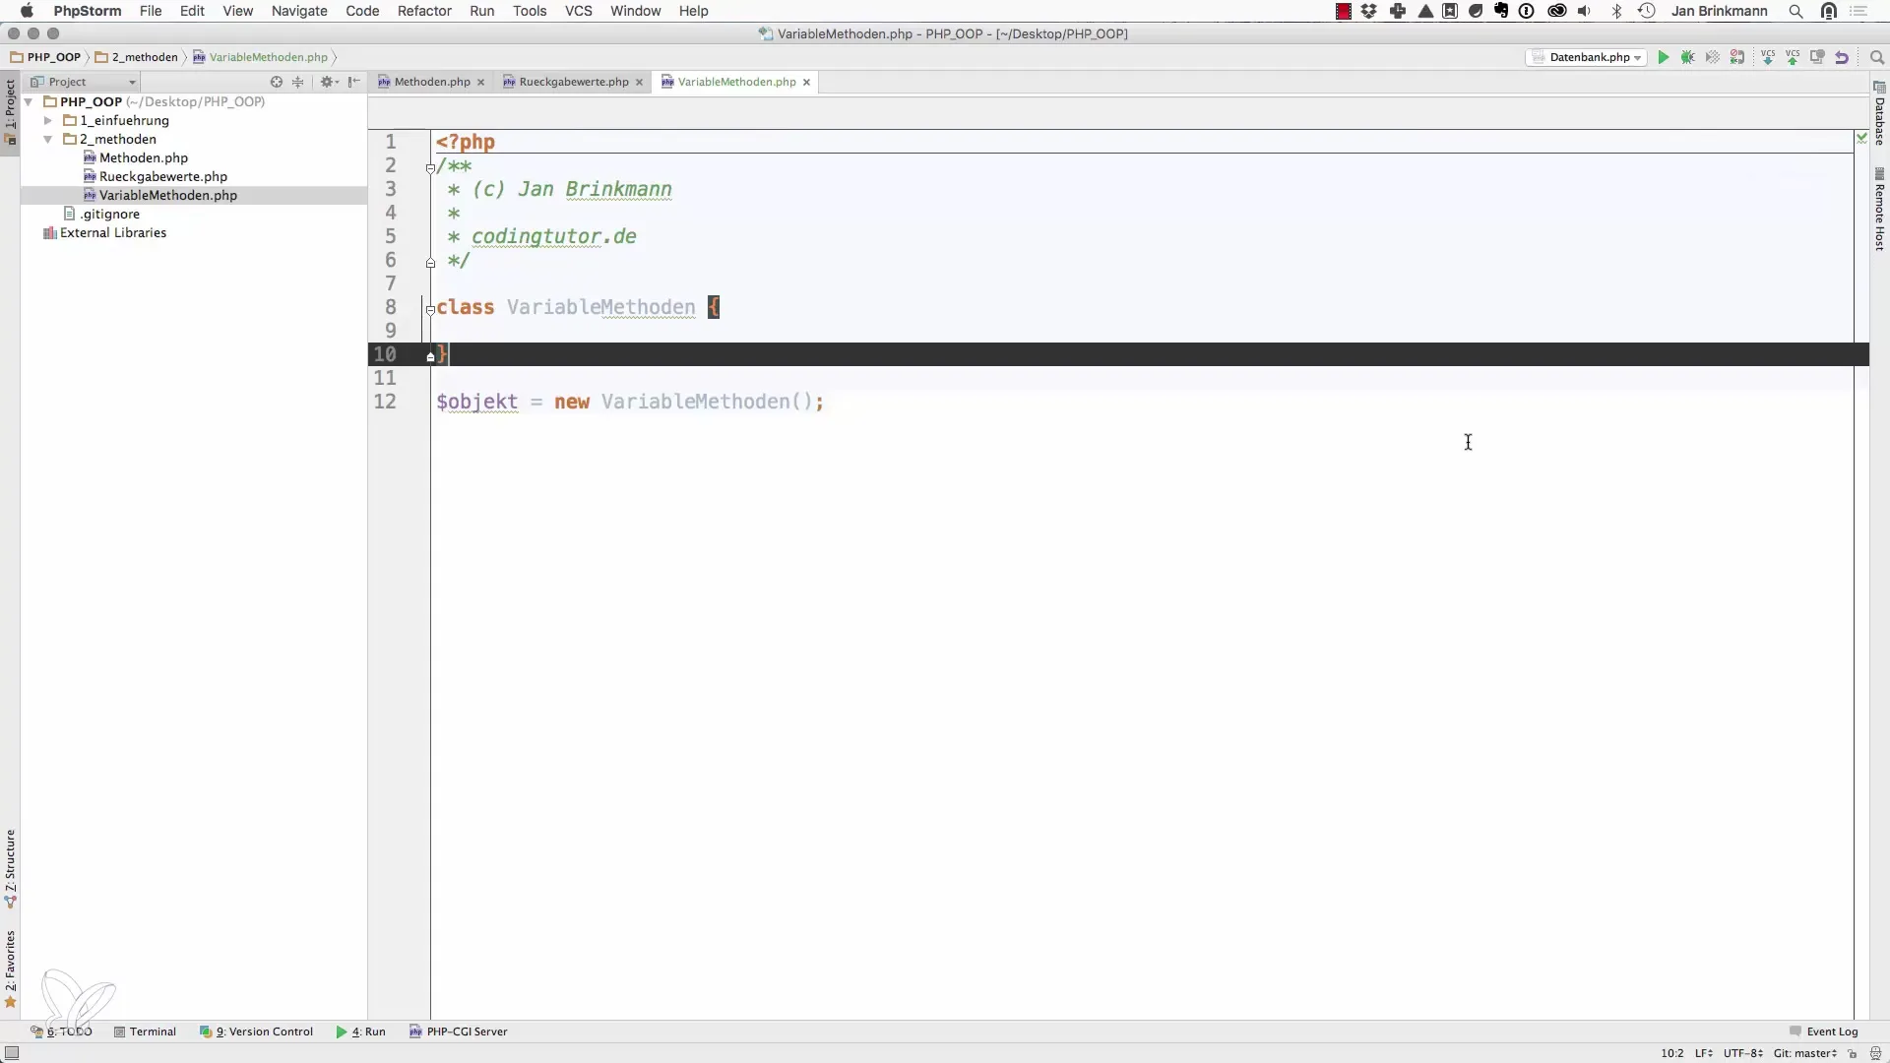Run with coverage icon
This screenshot has width=1890, height=1063.
(x=1713, y=57)
